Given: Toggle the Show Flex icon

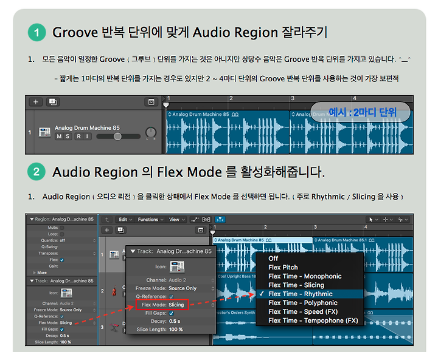Looking at the screenshot, I should click(x=206, y=220).
